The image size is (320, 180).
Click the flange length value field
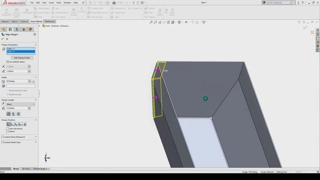[17, 108]
